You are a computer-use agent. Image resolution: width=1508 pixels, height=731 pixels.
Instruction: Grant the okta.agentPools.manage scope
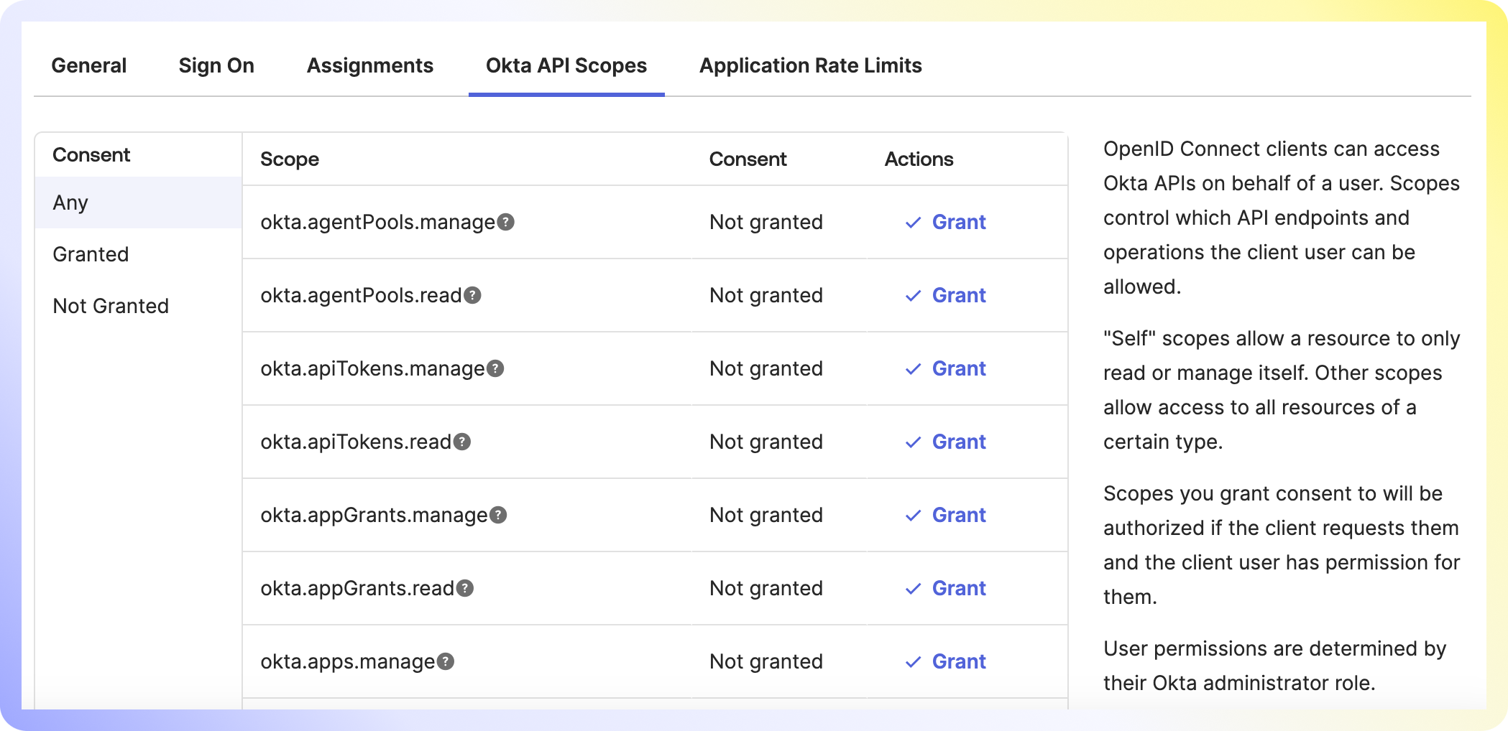(945, 222)
